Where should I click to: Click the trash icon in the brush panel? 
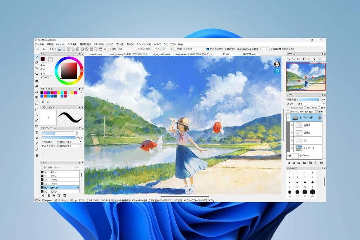[x=65, y=195]
